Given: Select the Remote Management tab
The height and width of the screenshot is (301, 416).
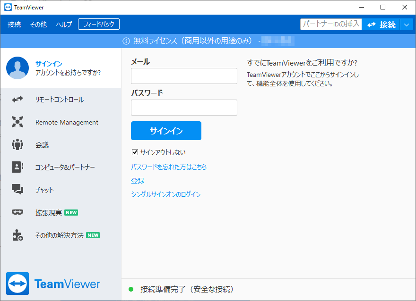Looking at the screenshot, I should 61,122.
